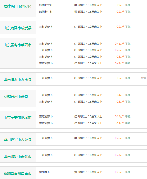147x179 pixels.
Task: Open the 福建厦门市翔安区 region link
Action: (18, 6)
